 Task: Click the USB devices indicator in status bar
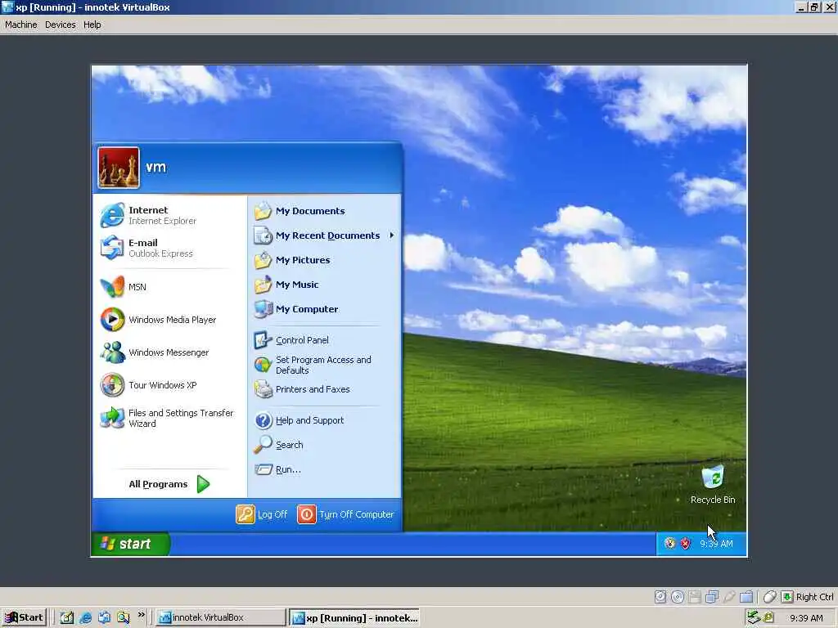tap(729, 596)
